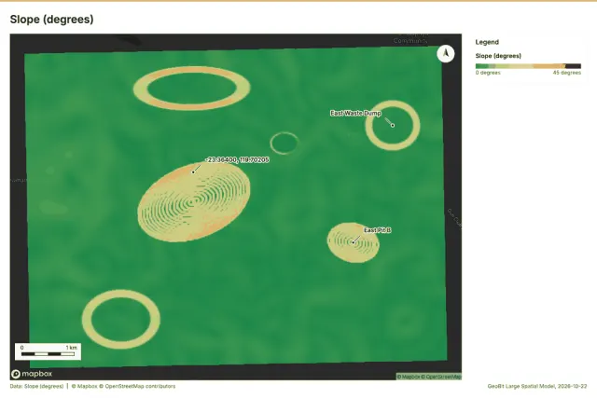Click the East Pit B label
This screenshot has width=597, height=398.
[377, 230]
